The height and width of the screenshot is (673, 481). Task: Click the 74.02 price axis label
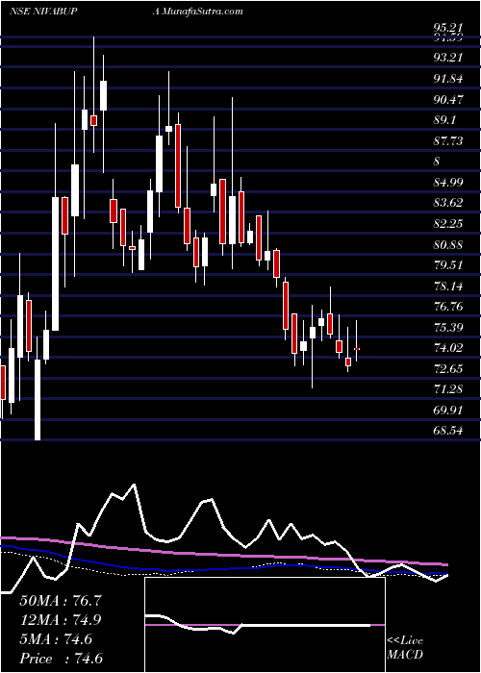pyautogui.click(x=448, y=348)
